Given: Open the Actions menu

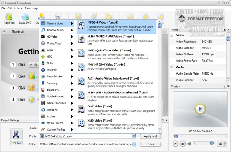Looking at the screenshot, I should click(x=18, y=8).
